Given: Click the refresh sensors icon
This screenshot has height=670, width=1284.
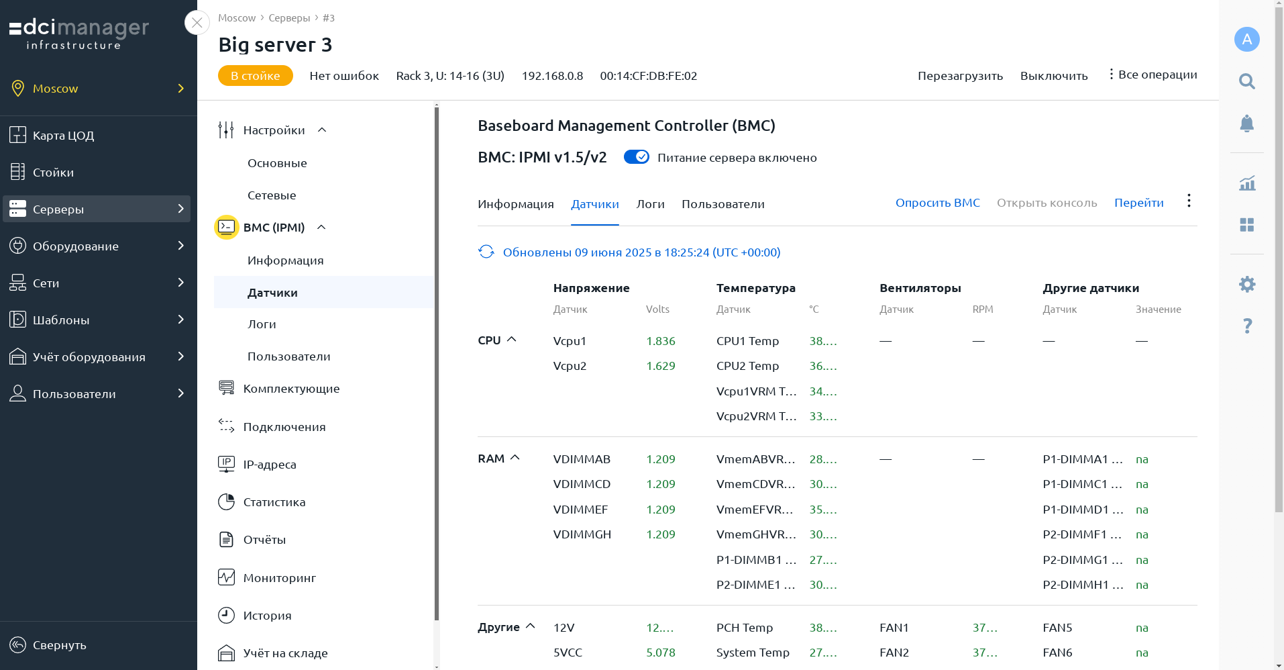Looking at the screenshot, I should click(x=486, y=252).
